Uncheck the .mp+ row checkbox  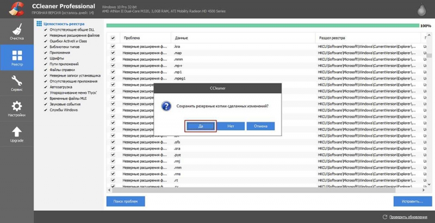(x=113, y=65)
